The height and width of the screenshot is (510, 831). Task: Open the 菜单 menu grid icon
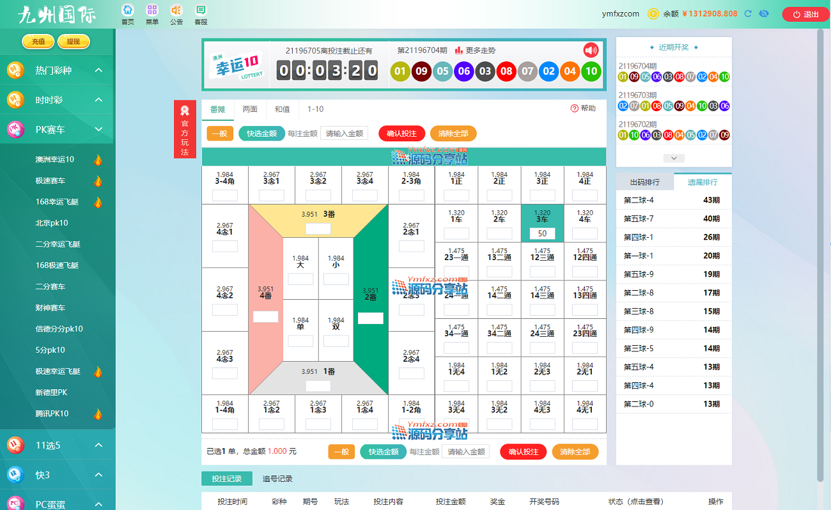click(x=151, y=11)
